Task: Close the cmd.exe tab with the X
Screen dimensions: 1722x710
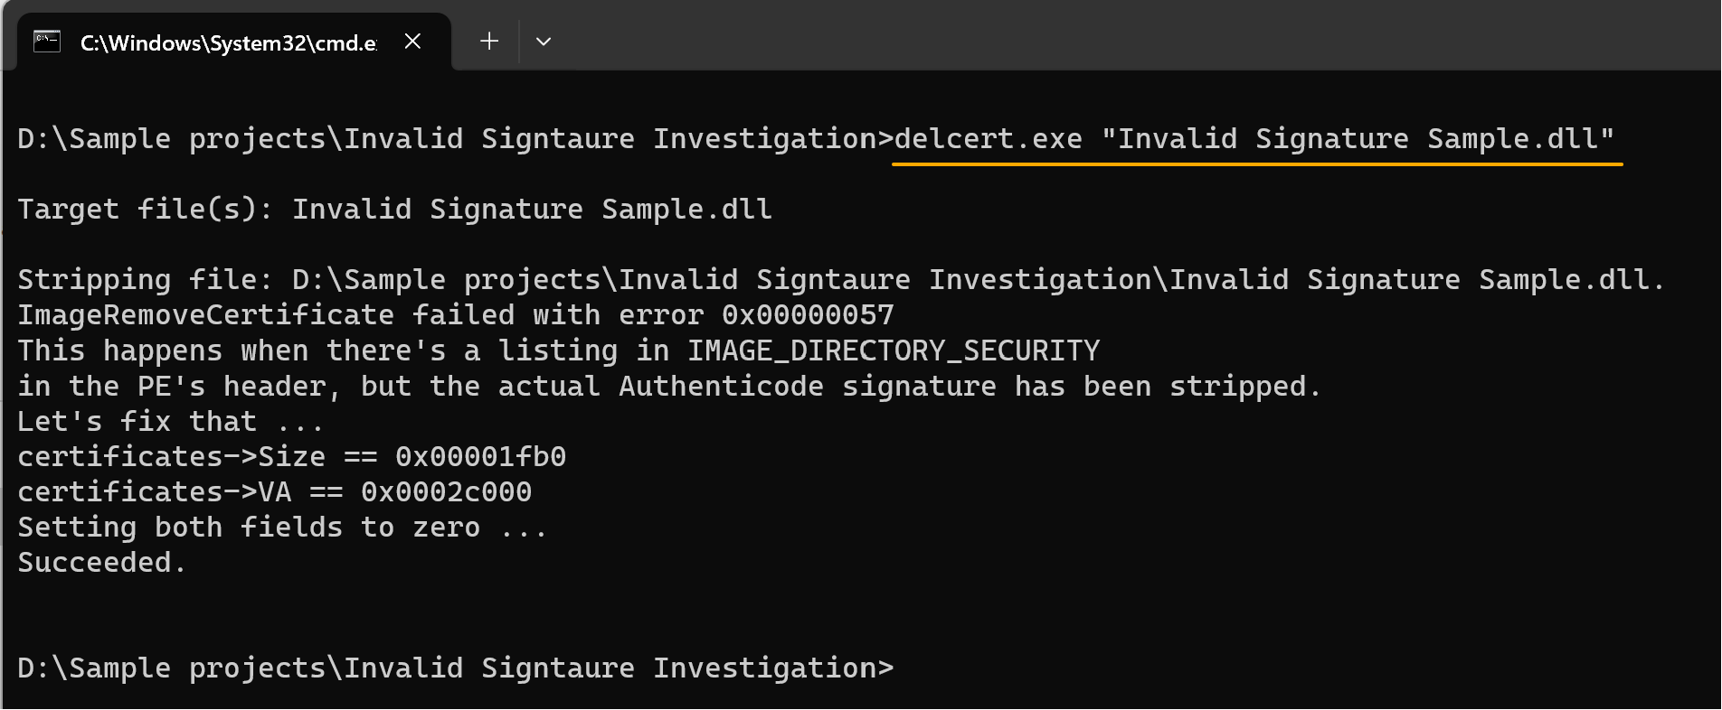Action: pyautogui.click(x=412, y=41)
